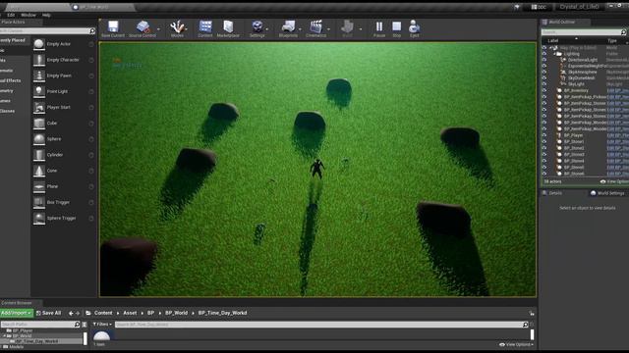Open the Source Control dropdown arrow
The height and width of the screenshot is (353, 629).
(x=158, y=29)
